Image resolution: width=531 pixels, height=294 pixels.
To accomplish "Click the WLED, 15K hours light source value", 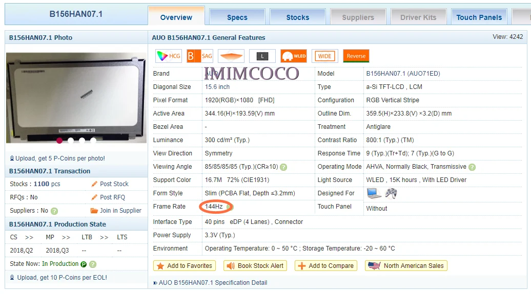I will click(x=416, y=180).
